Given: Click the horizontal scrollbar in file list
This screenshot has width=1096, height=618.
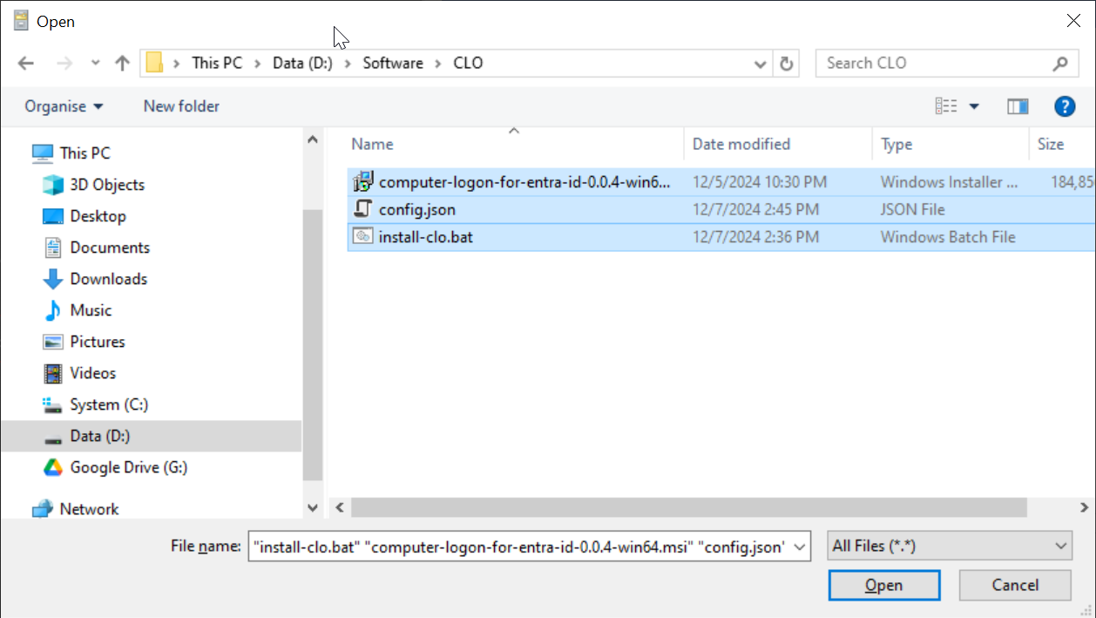Looking at the screenshot, I should tap(688, 507).
